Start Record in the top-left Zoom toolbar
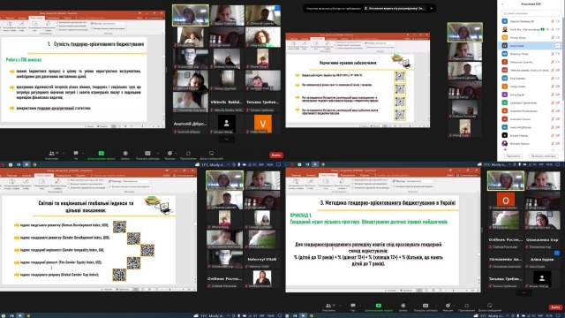The width and height of the screenshot is (565, 318). coord(125,155)
